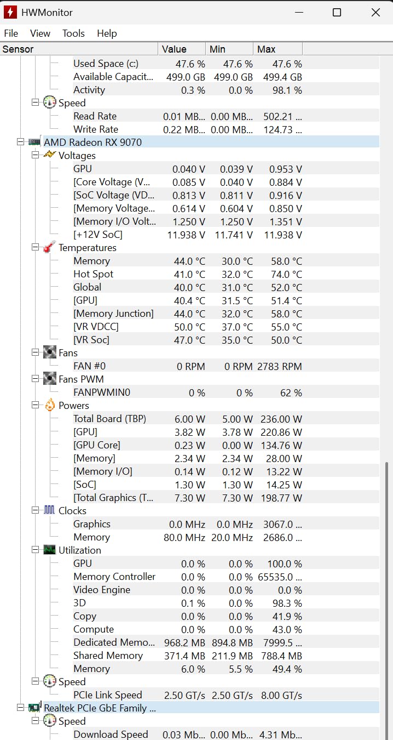Click the Min column header
Image resolution: width=393 pixels, height=740 pixels.
230,49
